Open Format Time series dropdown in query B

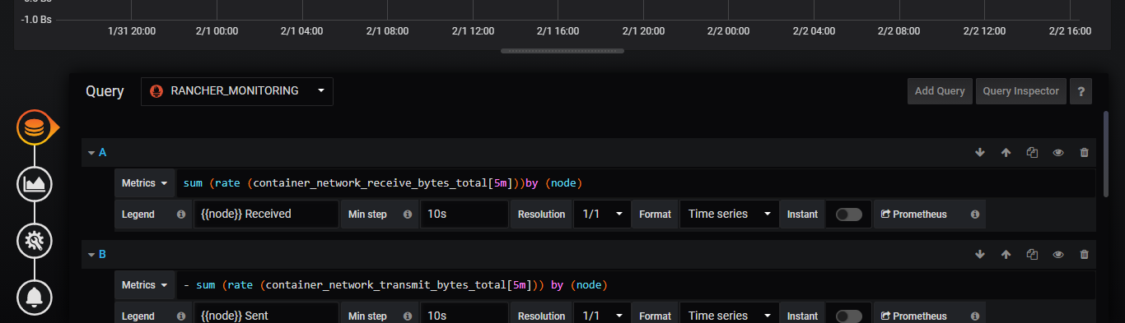tap(729, 316)
